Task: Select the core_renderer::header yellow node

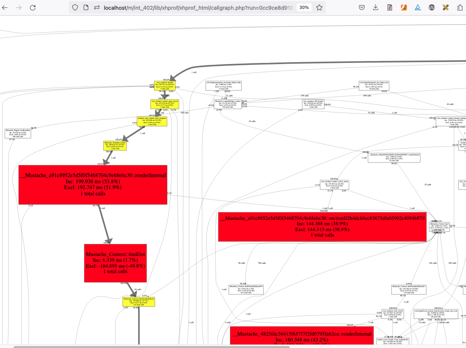Action: (165, 86)
